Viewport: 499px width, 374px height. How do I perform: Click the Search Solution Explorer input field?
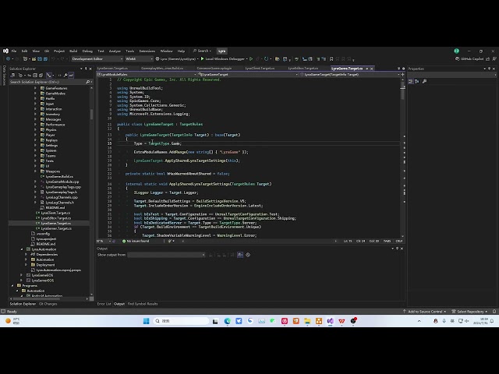pos(47,82)
